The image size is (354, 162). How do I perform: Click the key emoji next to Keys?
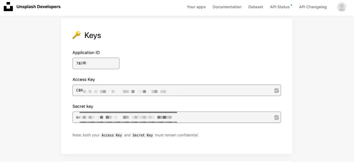point(76,35)
